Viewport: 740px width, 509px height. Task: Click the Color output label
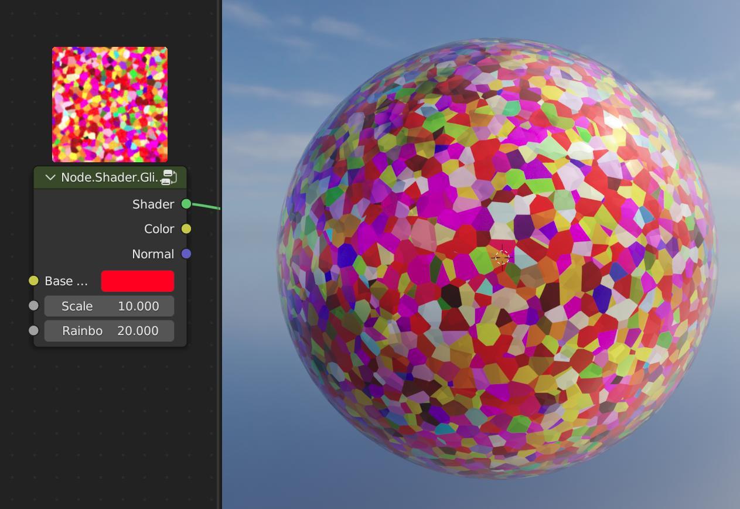click(x=159, y=229)
